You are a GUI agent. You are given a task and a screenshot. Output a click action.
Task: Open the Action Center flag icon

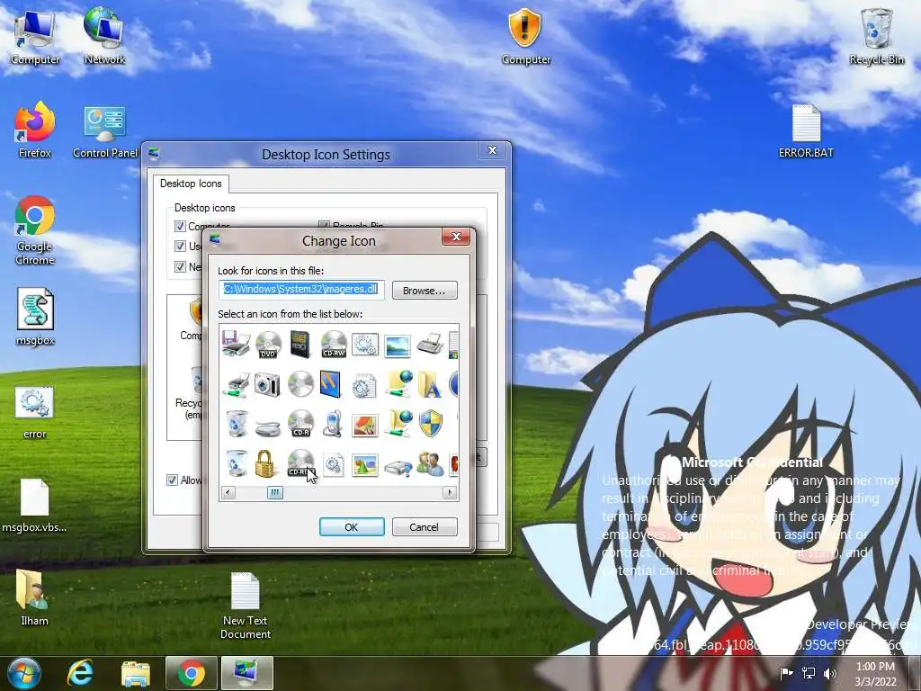(786, 673)
